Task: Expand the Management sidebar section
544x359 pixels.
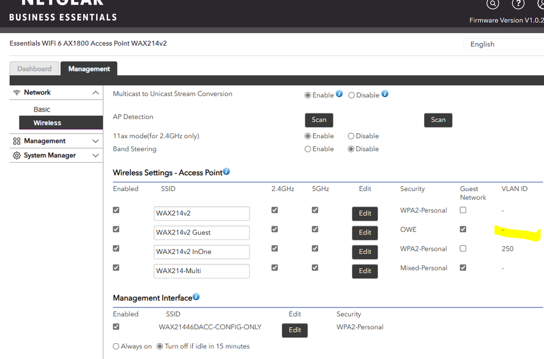Action: tap(96, 141)
